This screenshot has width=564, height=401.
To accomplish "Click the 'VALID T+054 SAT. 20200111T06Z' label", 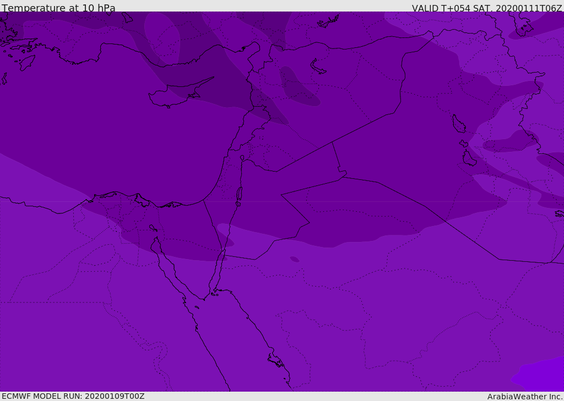I will point(487,8).
